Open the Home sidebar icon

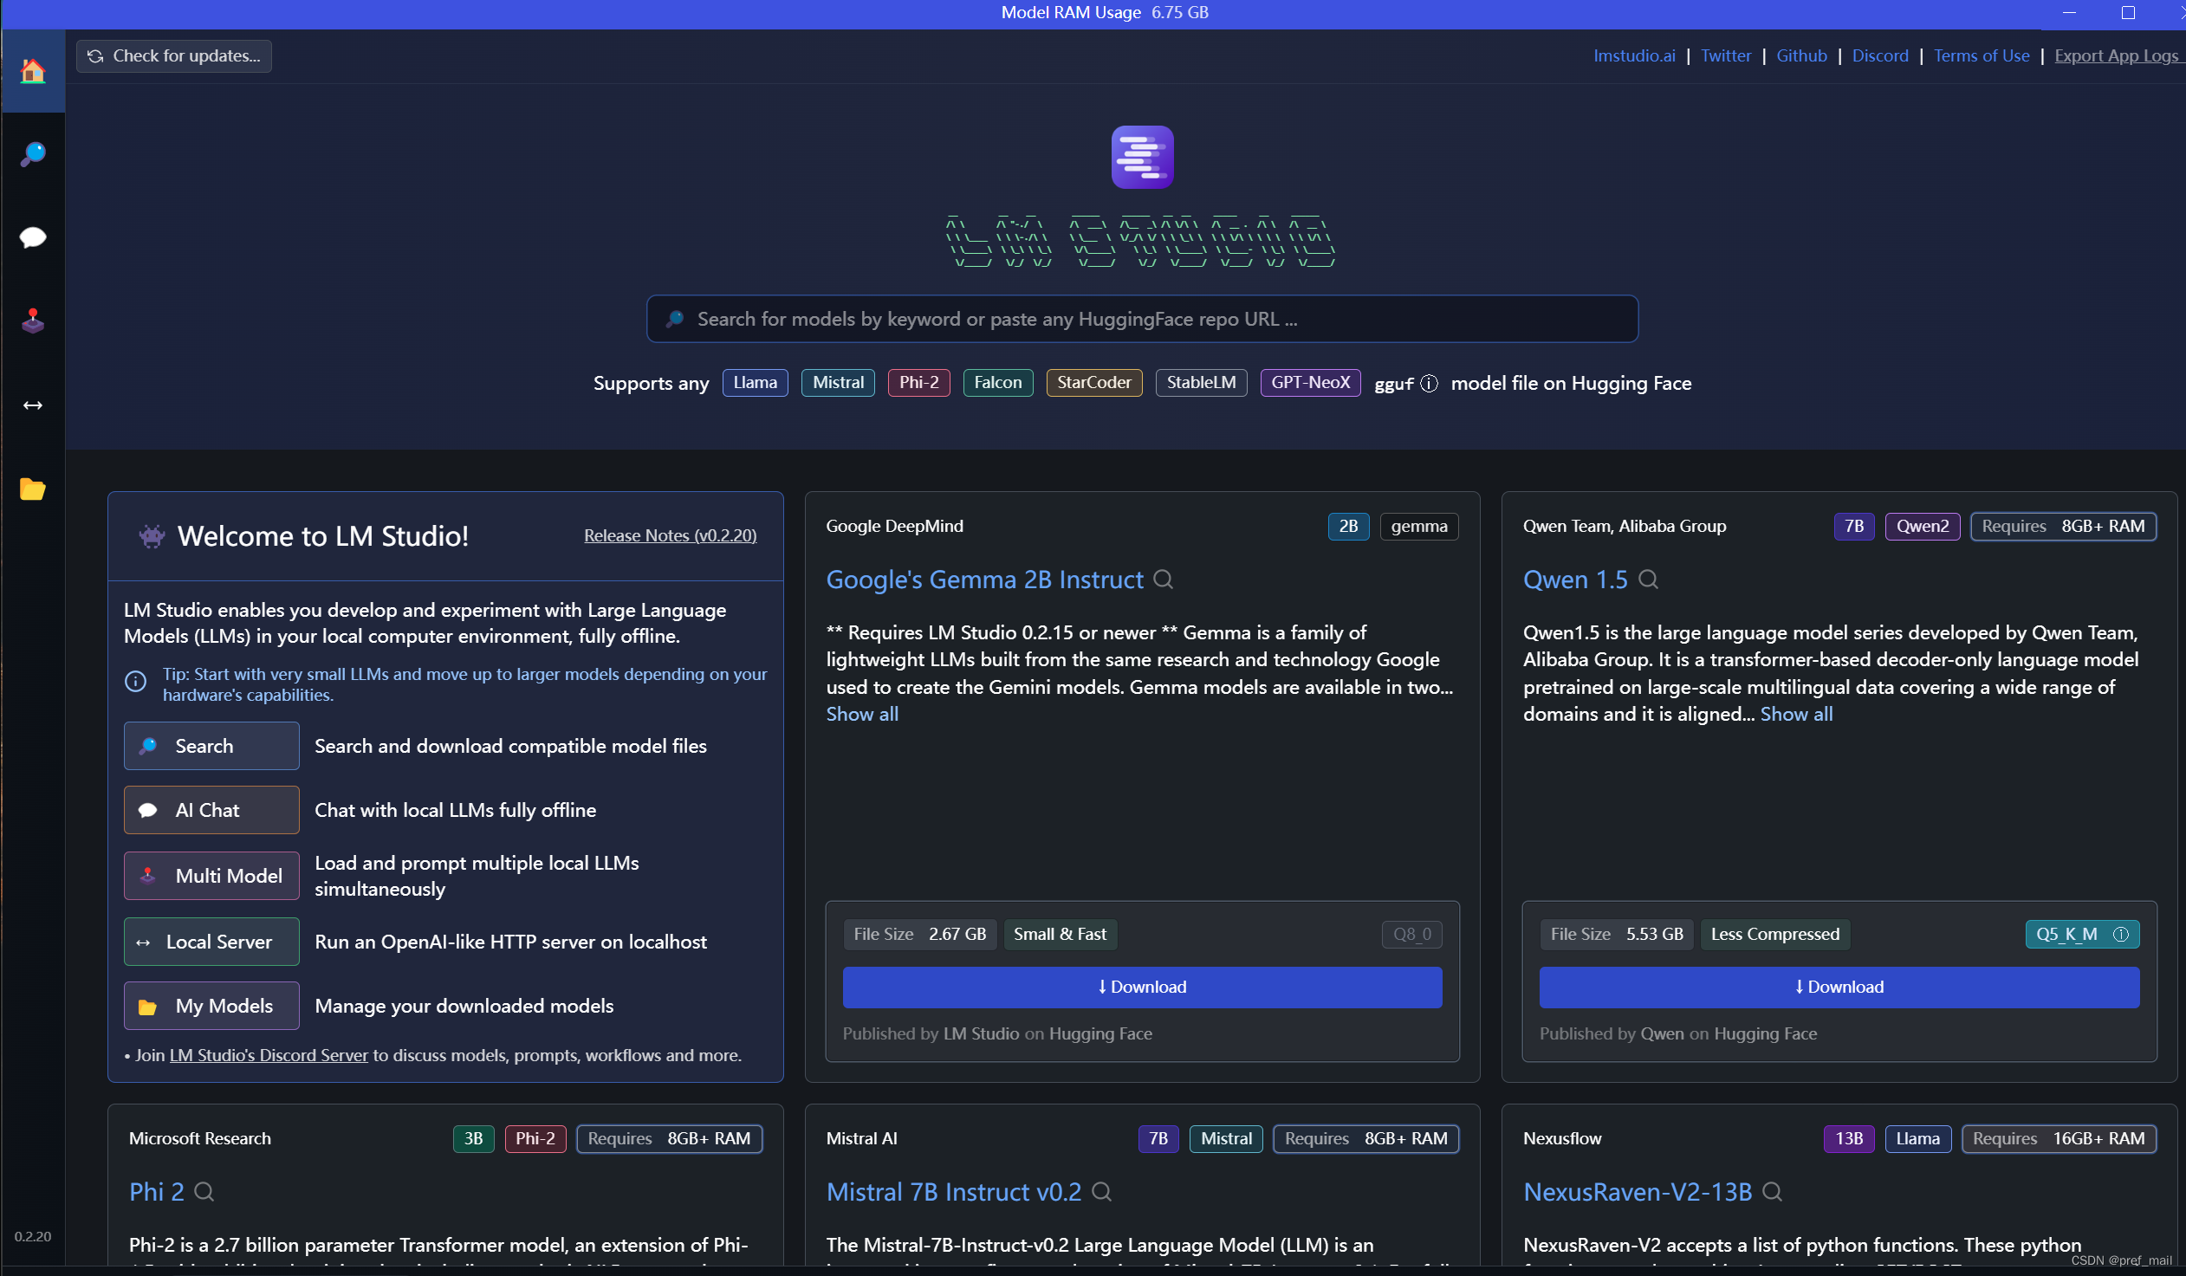click(33, 71)
